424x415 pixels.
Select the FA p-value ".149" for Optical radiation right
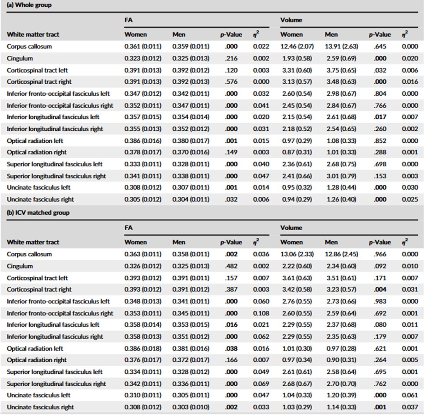(231, 152)
